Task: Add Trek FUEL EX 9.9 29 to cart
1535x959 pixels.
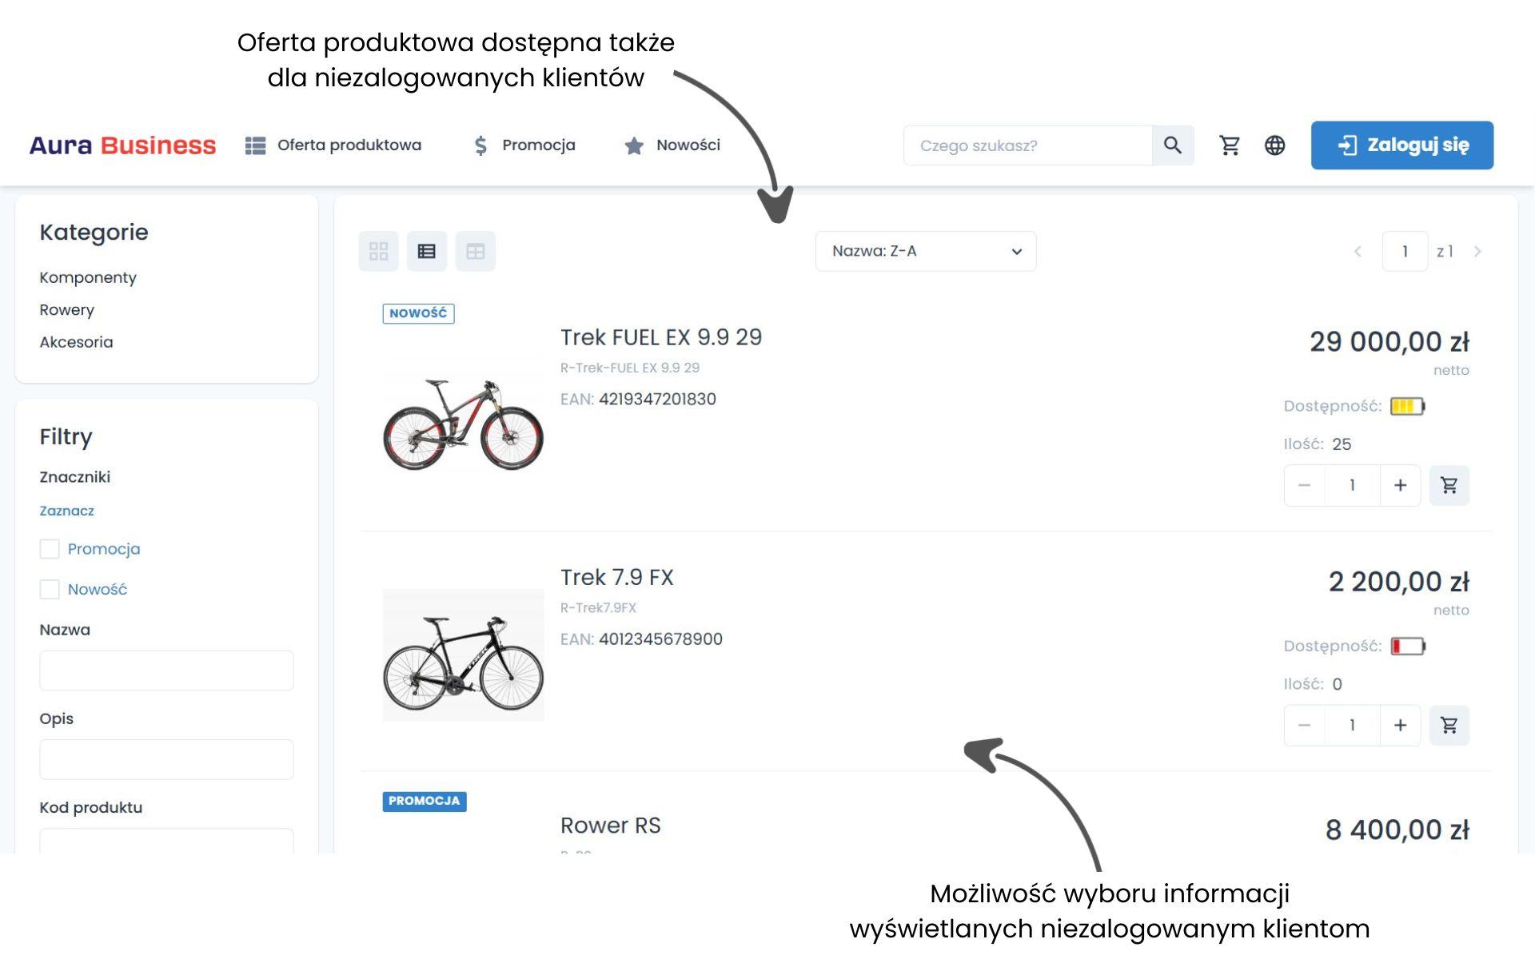Action: coord(1449,485)
